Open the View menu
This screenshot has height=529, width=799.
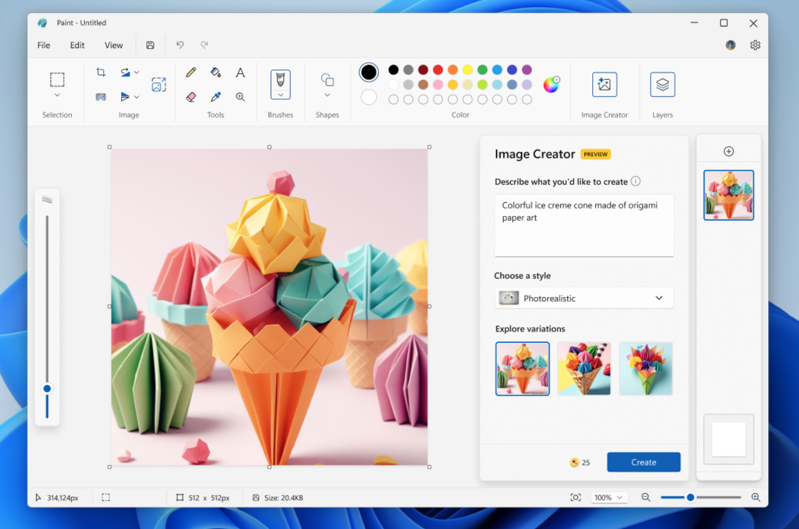pos(113,45)
